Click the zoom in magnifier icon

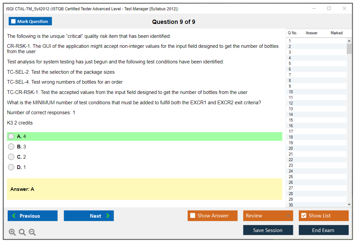12,232
